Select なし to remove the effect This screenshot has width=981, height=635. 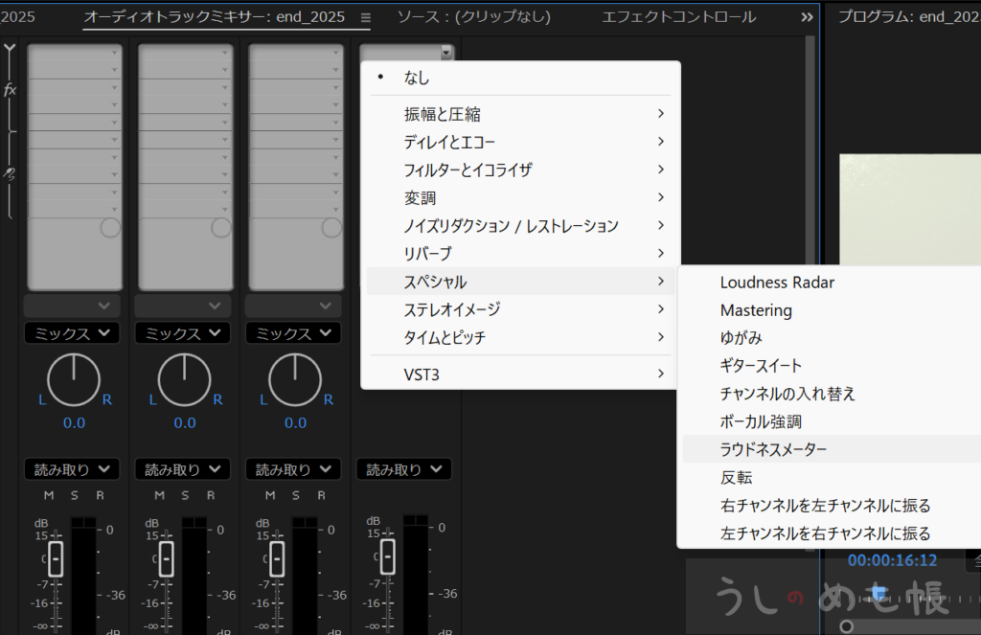[417, 79]
